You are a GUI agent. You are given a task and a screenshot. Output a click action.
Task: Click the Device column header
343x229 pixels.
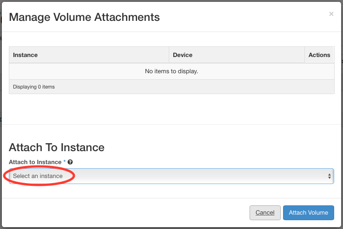(x=183, y=55)
